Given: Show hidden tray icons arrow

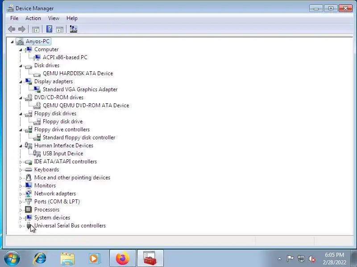Looking at the screenshot, I should (280, 259).
